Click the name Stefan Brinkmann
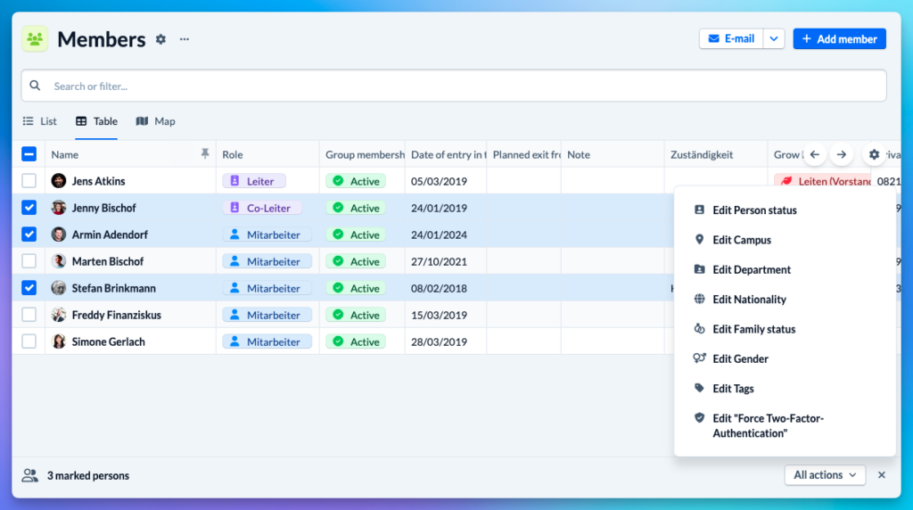This screenshot has height=510, width=913. (113, 288)
